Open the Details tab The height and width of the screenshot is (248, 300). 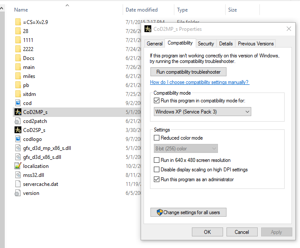point(226,44)
